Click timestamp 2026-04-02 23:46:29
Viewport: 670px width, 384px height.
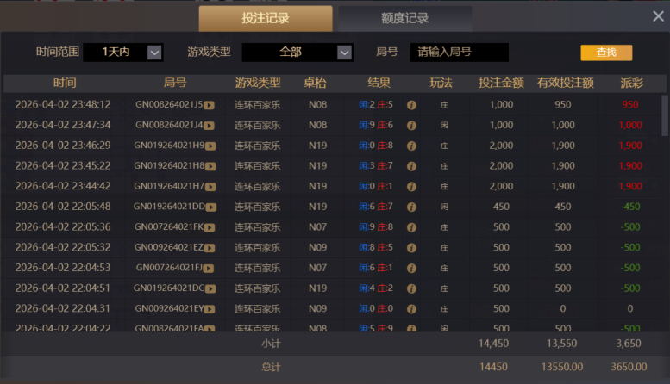click(63, 146)
